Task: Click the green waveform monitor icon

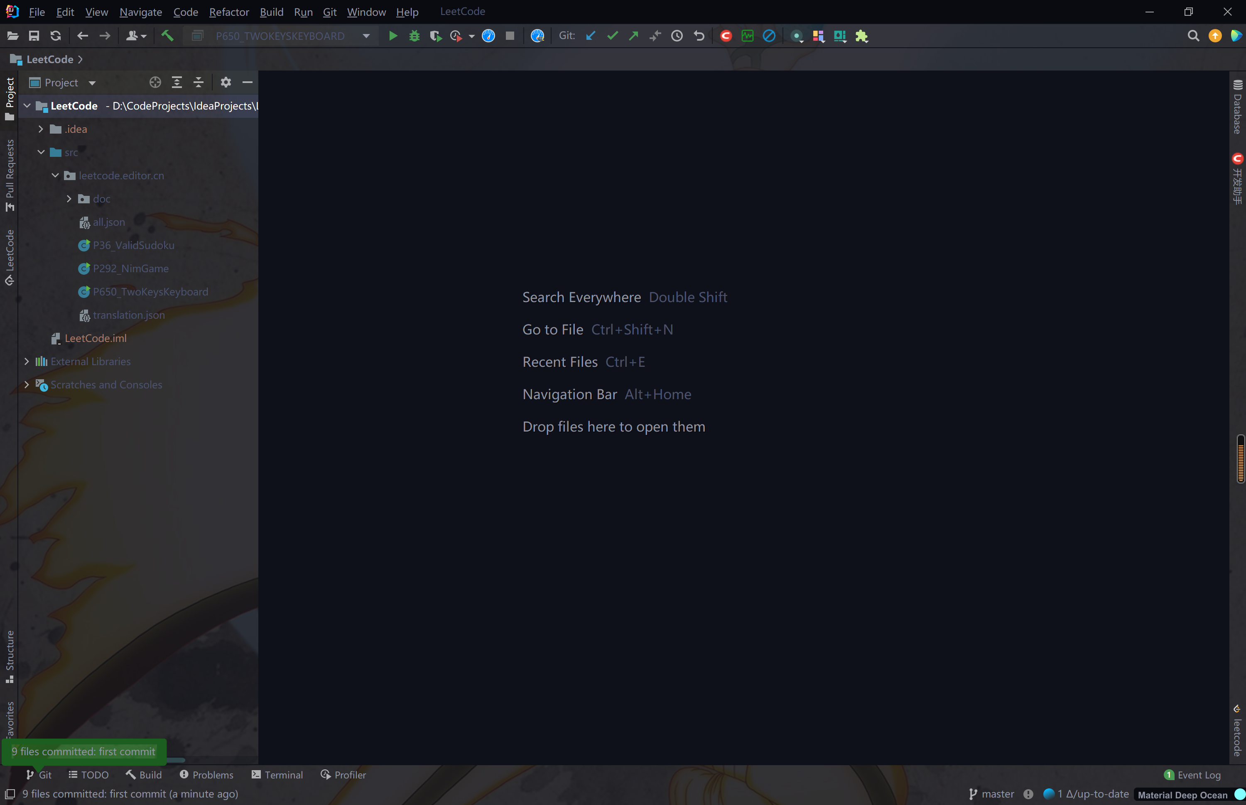Action: point(748,36)
